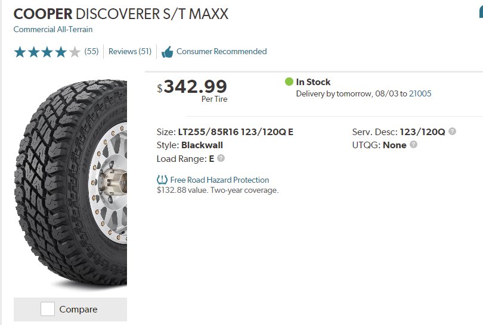The width and height of the screenshot is (483, 325).
Task: Click the fifth gray rating star
Action: (x=75, y=52)
